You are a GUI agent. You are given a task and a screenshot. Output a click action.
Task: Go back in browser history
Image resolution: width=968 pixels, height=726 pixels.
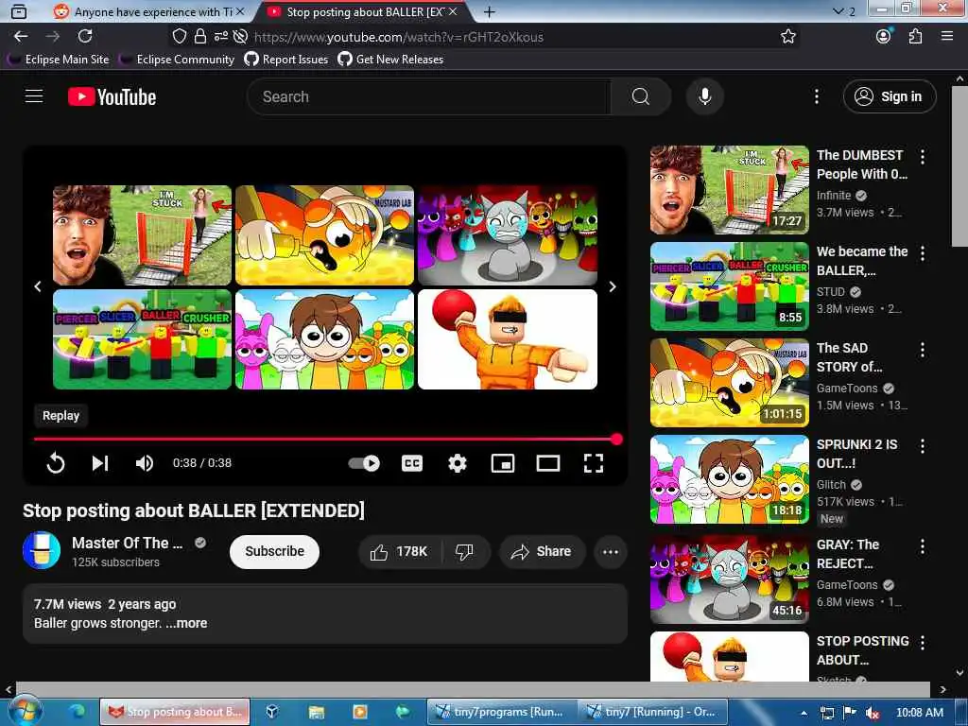pyautogui.click(x=21, y=37)
